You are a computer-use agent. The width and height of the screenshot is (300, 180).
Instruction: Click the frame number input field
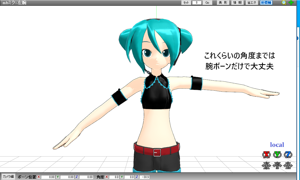point(197,3)
